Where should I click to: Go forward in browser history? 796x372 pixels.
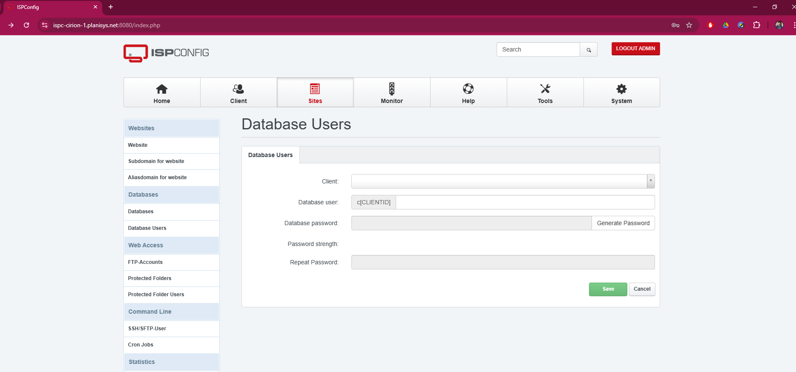click(11, 25)
